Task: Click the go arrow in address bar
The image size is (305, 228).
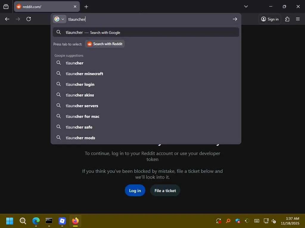Action: tap(235, 19)
